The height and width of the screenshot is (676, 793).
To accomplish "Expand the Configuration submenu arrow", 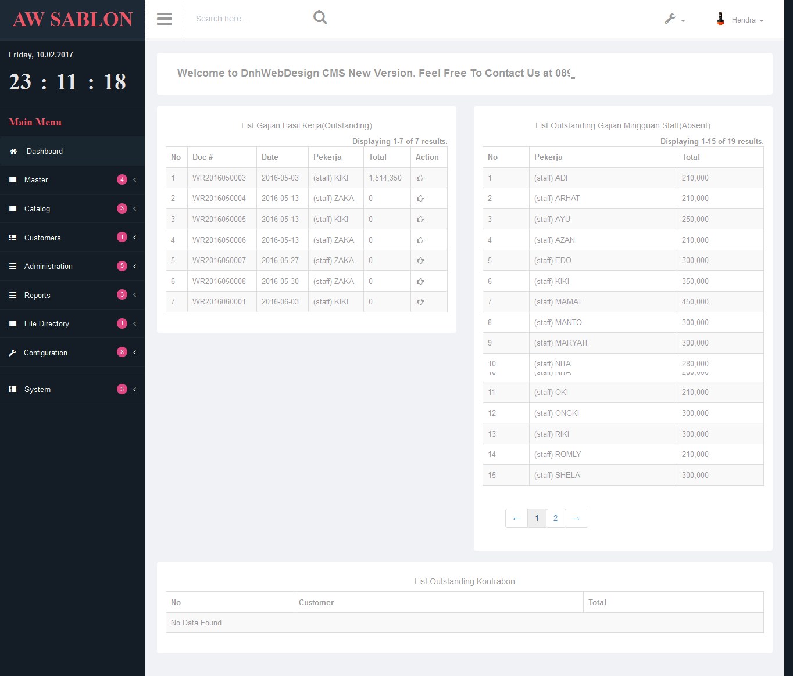I will 134,353.
